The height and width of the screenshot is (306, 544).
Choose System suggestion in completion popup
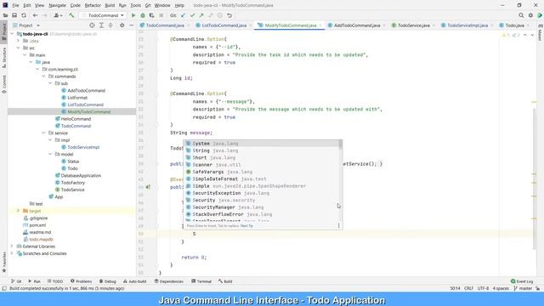pos(261,144)
